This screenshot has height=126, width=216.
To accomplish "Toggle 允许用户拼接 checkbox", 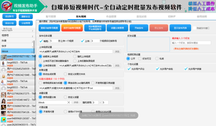I will click(186, 69).
